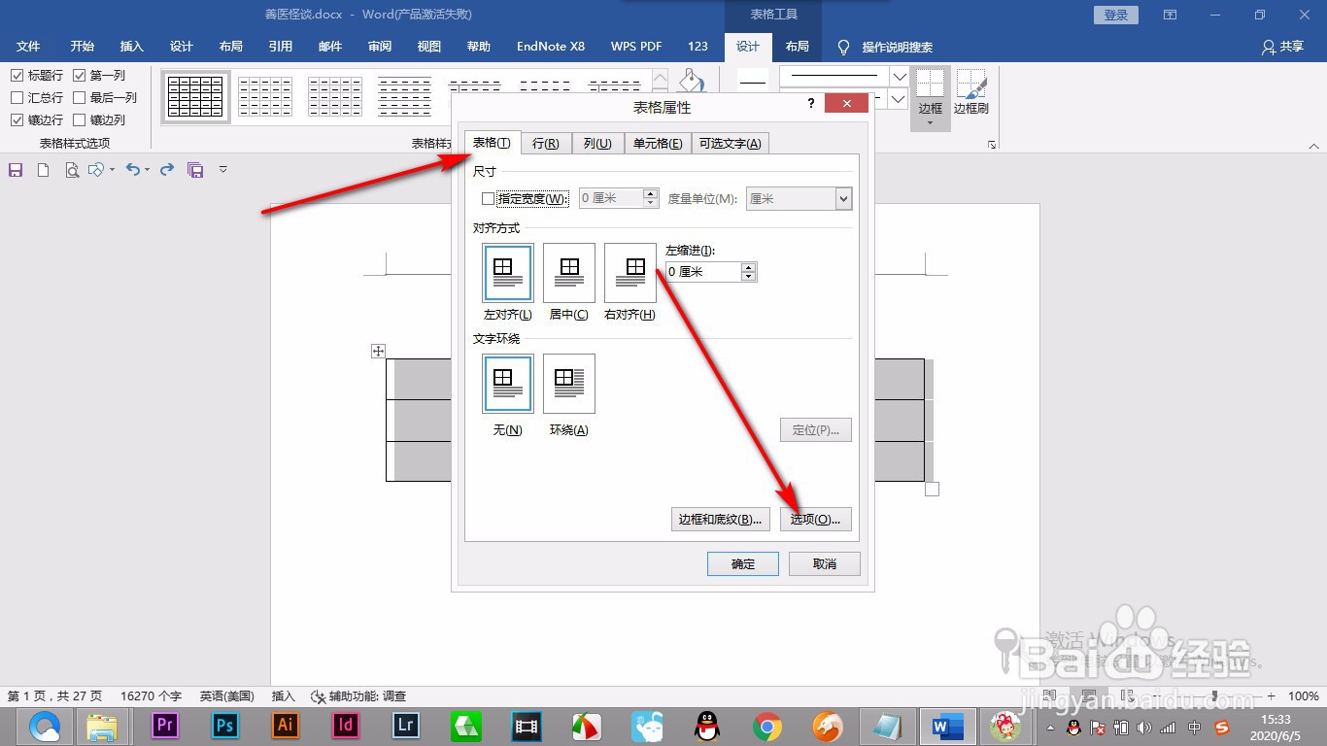Click 登录 sign-in button

(1116, 15)
